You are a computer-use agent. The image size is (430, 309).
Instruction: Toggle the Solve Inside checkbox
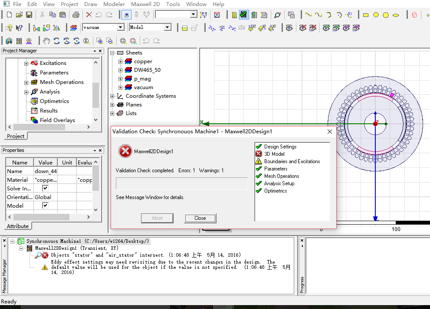45,188
